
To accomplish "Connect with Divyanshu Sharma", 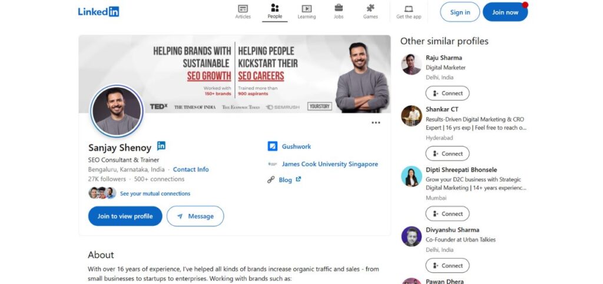I will coord(448,266).
